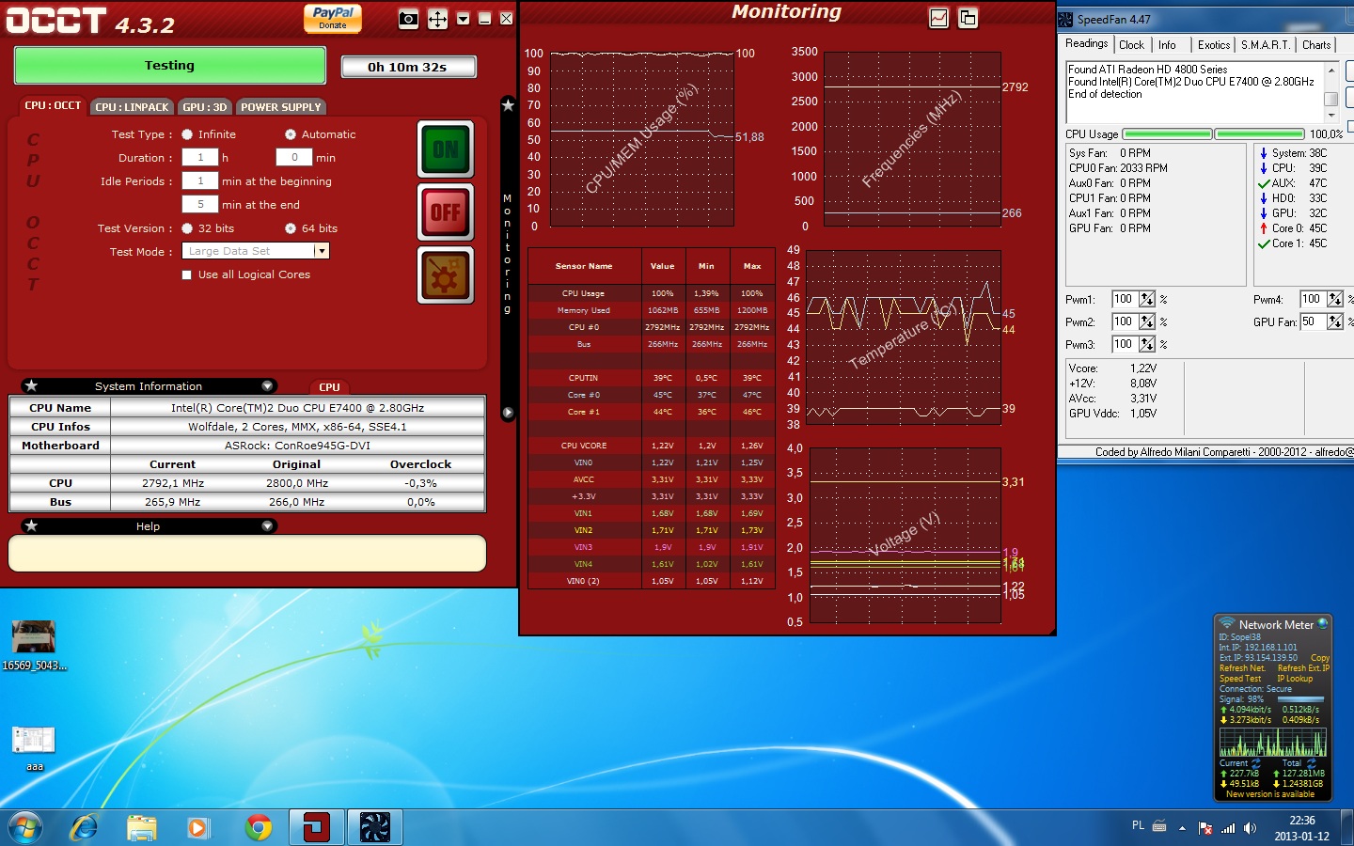Click the Duration minutes input field
This screenshot has height=846, width=1354.
coord(294,158)
